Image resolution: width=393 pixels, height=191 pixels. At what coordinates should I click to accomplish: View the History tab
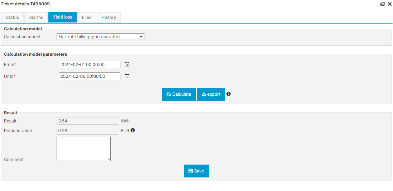tap(109, 17)
